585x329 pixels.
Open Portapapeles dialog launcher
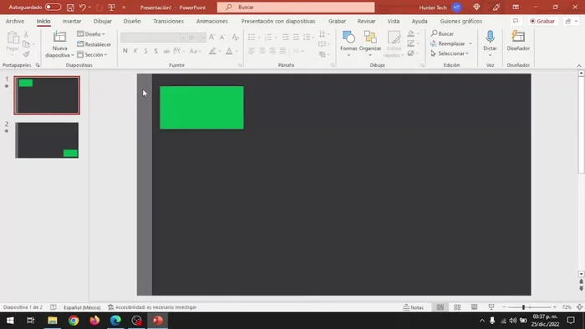tap(38, 65)
